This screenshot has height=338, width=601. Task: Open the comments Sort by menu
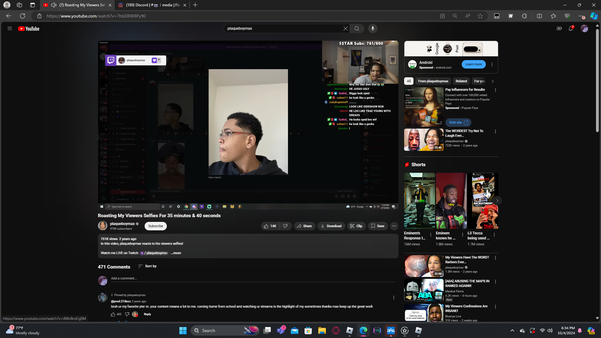(147, 266)
